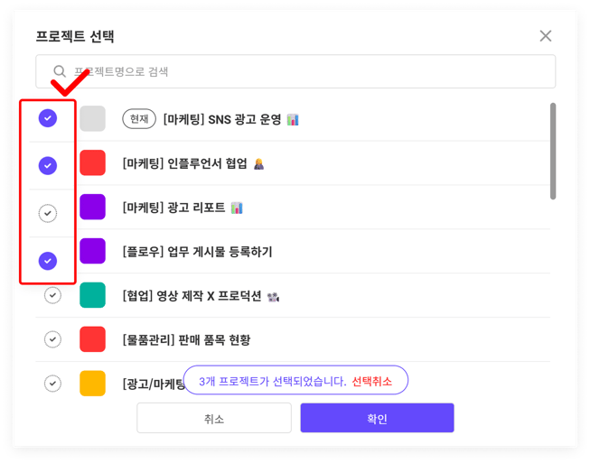590x463 pixels.
Task: Check the 판매 품목 현황 checkbox
Action: click(53, 339)
